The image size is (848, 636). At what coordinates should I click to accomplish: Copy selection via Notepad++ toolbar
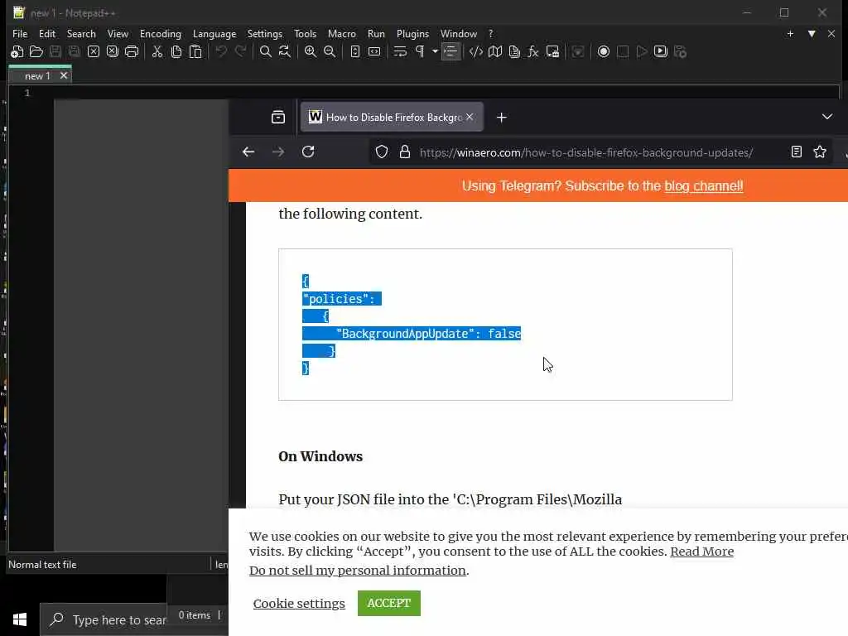coord(176,52)
